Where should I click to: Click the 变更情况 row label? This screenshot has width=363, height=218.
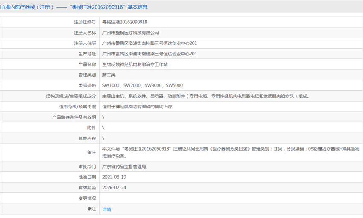[87, 198]
